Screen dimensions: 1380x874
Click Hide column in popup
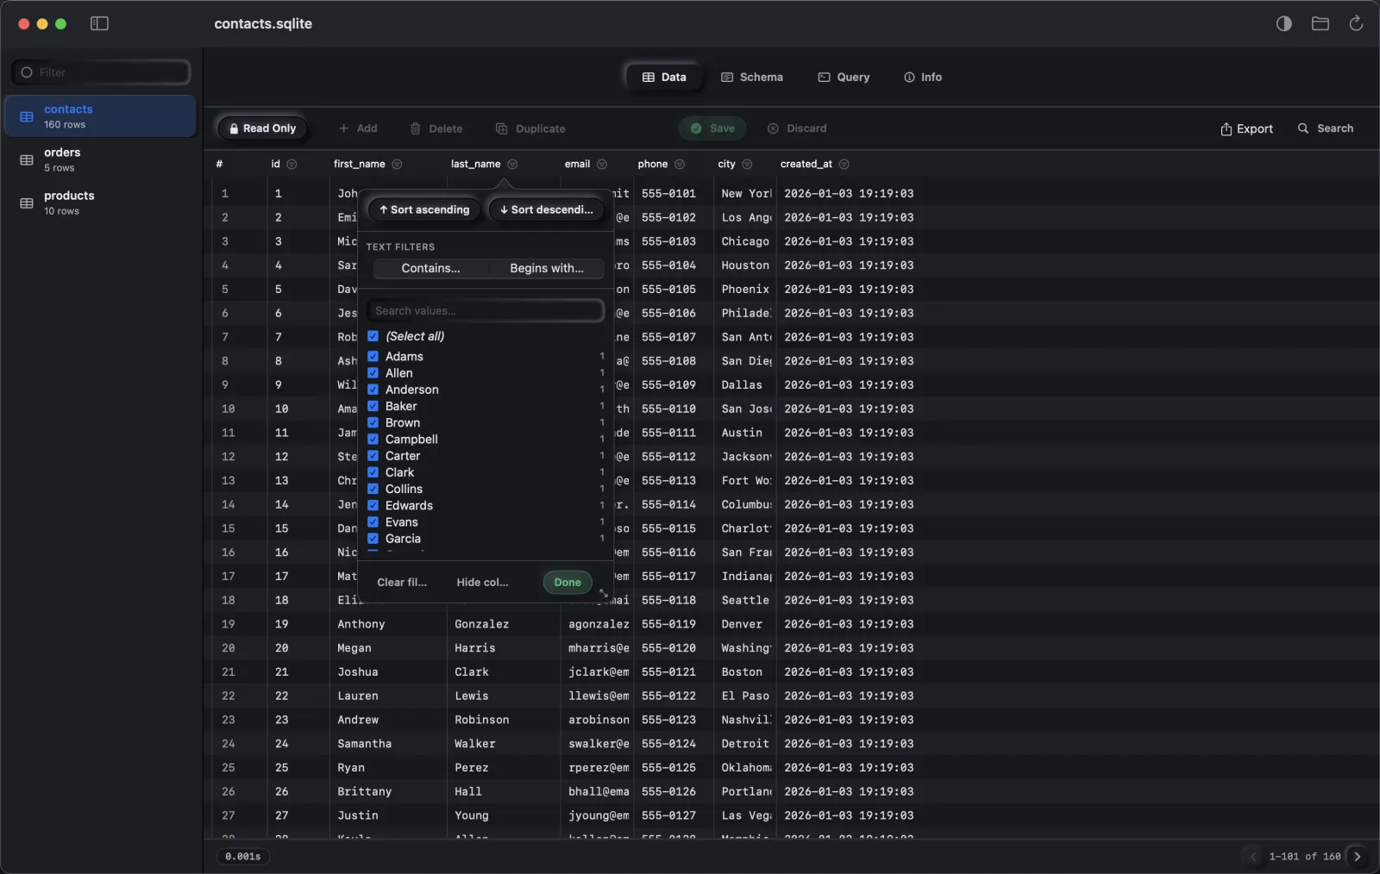coord(482,582)
